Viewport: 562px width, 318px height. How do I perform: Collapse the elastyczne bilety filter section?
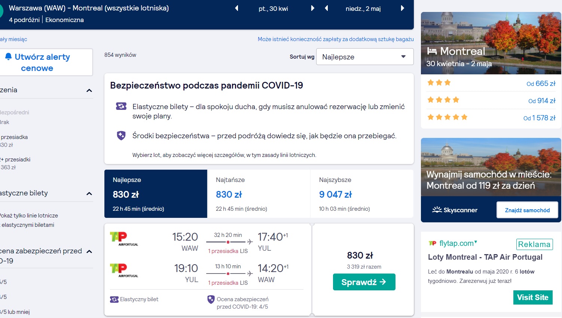pyautogui.click(x=89, y=194)
